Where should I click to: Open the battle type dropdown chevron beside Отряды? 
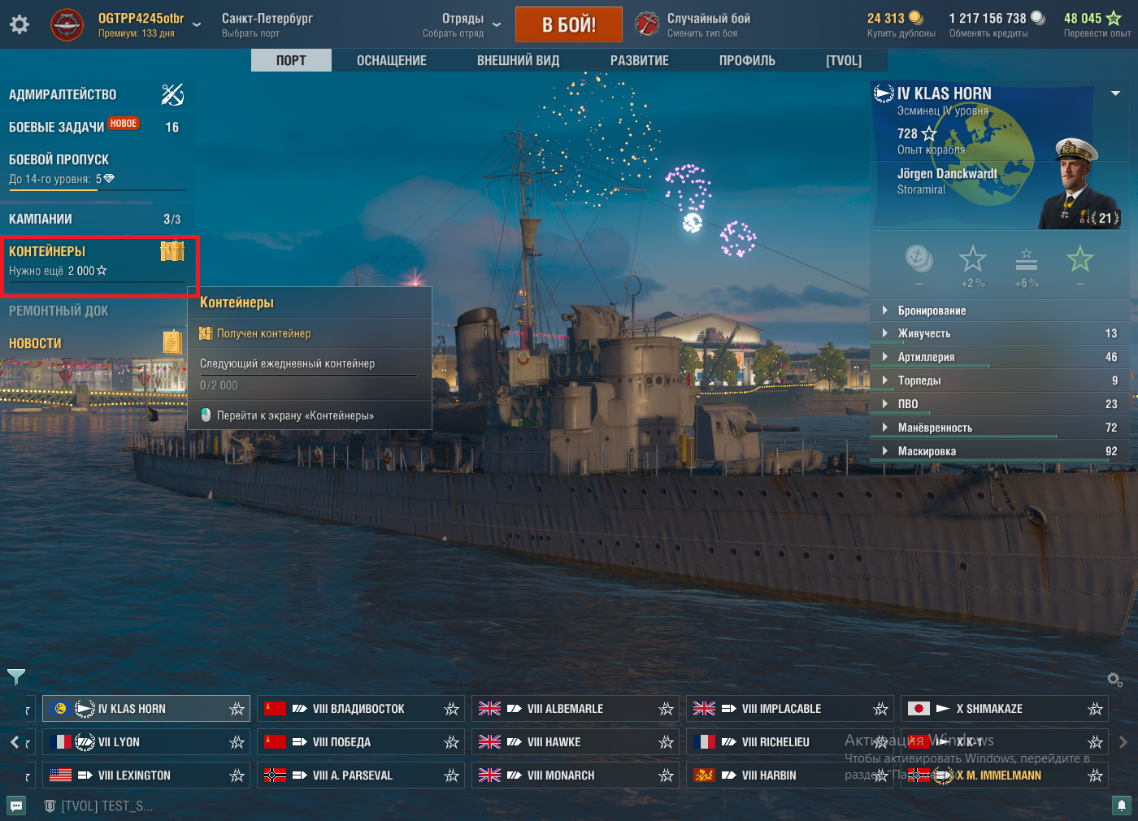tap(497, 25)
